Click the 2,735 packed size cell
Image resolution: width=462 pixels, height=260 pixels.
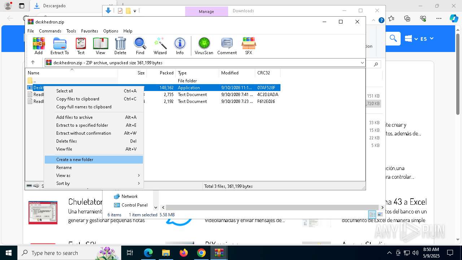tap(169, 95)
